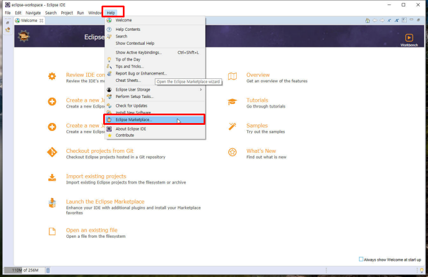This screenshot has height=277, width=428.
Task: Click Open an existing file link
Action: (92, 230)
